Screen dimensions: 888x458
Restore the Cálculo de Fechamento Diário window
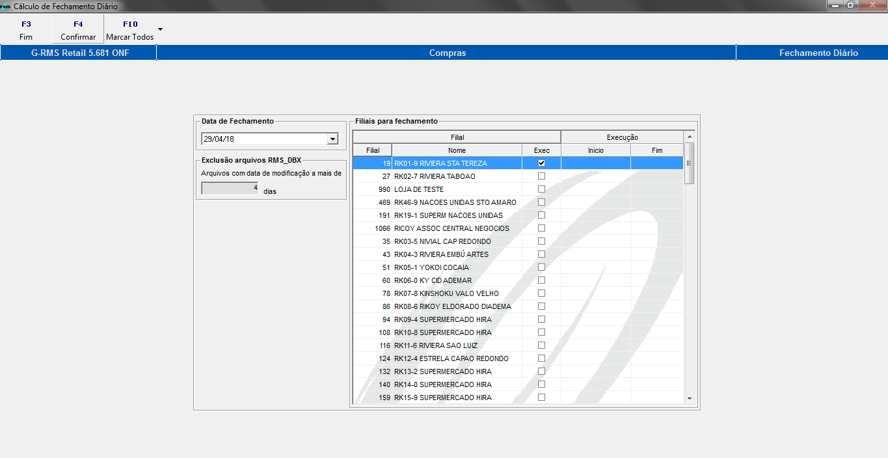click(851, 5)
